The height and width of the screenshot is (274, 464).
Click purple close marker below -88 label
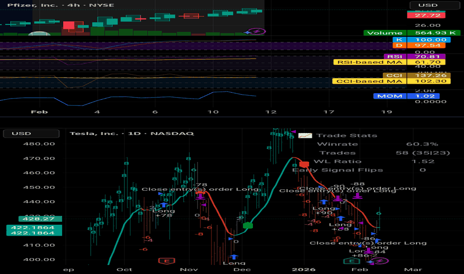tap(357, 196)
